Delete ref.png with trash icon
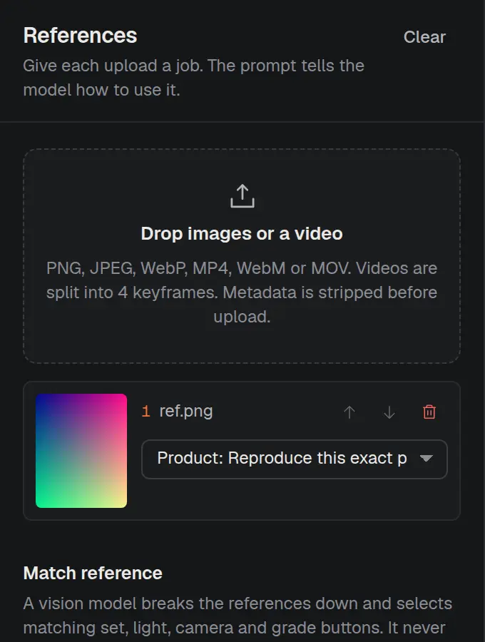The image size is (485, 642). 429,412
